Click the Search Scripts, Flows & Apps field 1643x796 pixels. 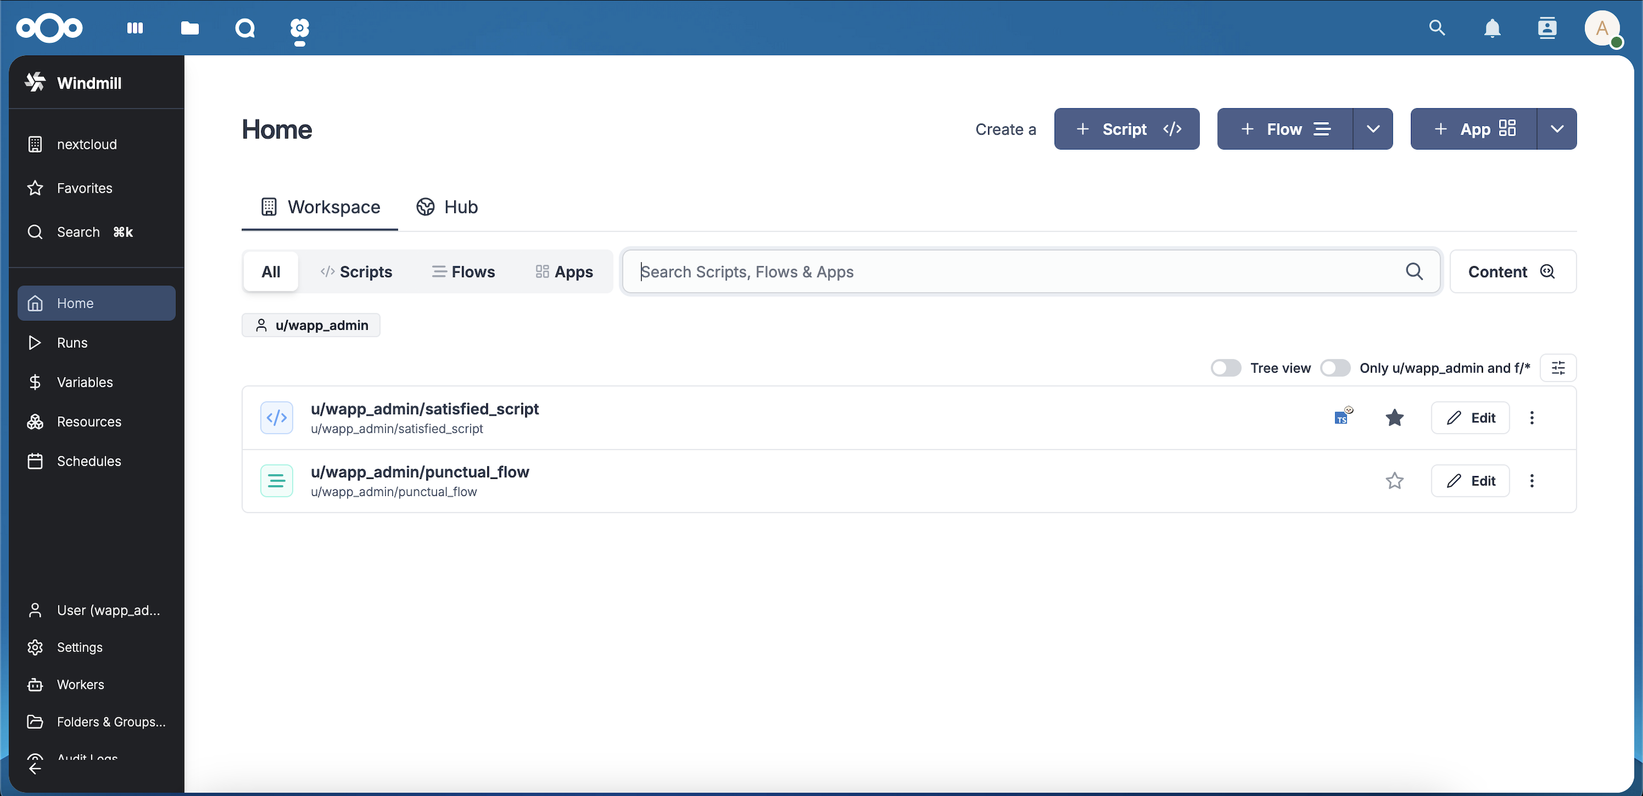coord(1021,272)
